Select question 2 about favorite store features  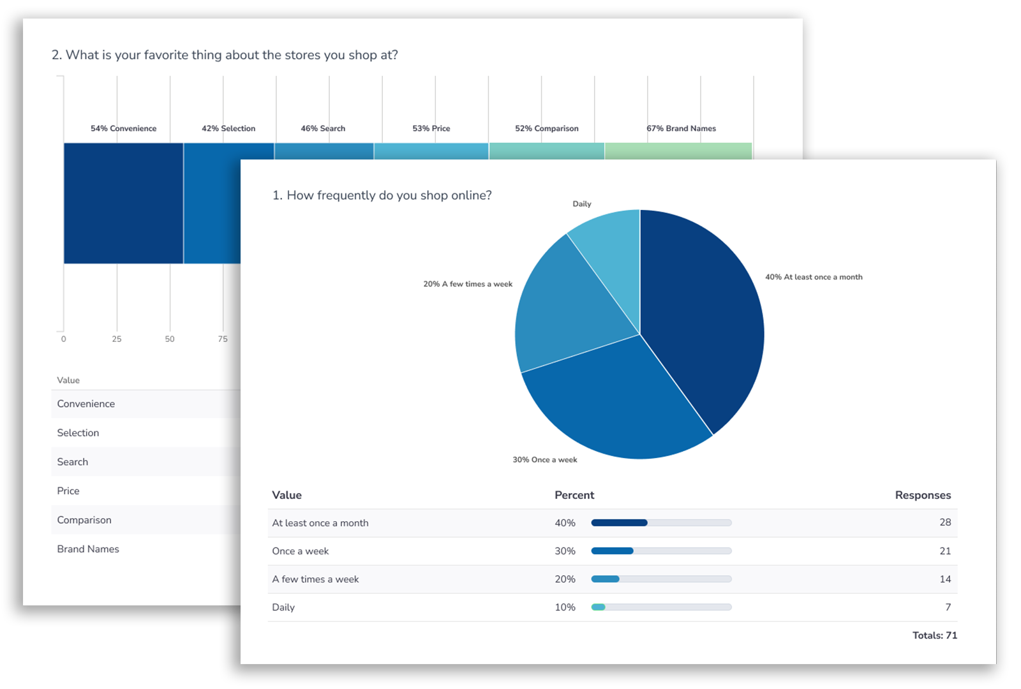[225, 55]
